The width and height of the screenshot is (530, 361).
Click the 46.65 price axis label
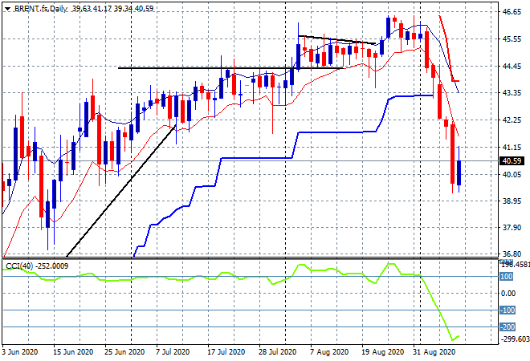[x=512, y=12]
